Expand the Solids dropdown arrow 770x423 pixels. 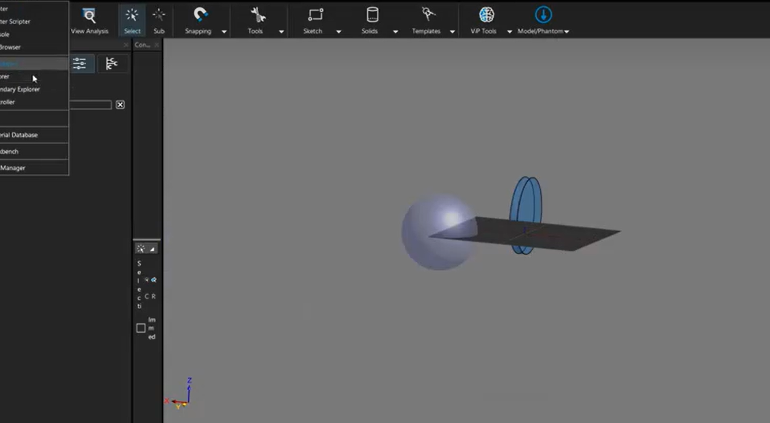(395, 31)
